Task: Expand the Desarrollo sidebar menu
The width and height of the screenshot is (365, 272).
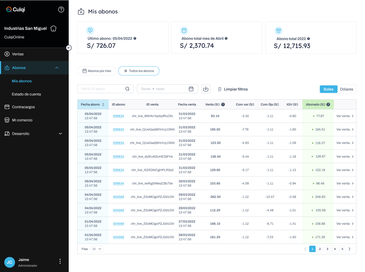Action: [x=60, y=134]
